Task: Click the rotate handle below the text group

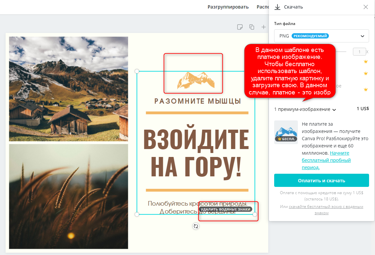Action: pos(196,226)
